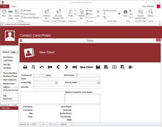The width and height of the screenshot is (162, 127).
Task: Click the Main home icon in ribbon
Action: click(4, 13)
